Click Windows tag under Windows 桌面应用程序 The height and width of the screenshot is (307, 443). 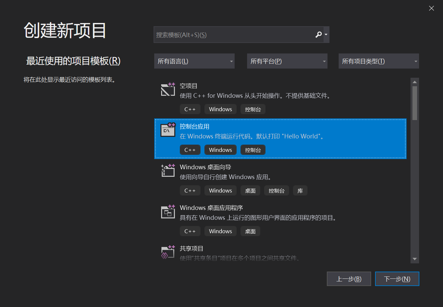[221, 231]
